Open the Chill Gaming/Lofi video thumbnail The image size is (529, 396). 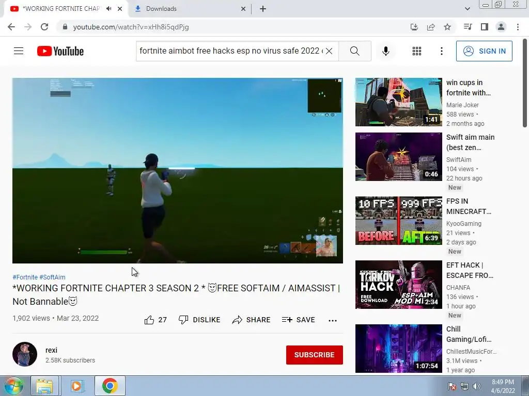[x=398, y=349]
